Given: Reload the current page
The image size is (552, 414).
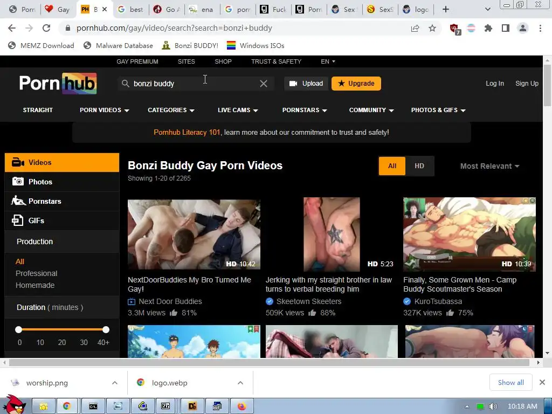Looking at the screenshot, I should [46, 28].
